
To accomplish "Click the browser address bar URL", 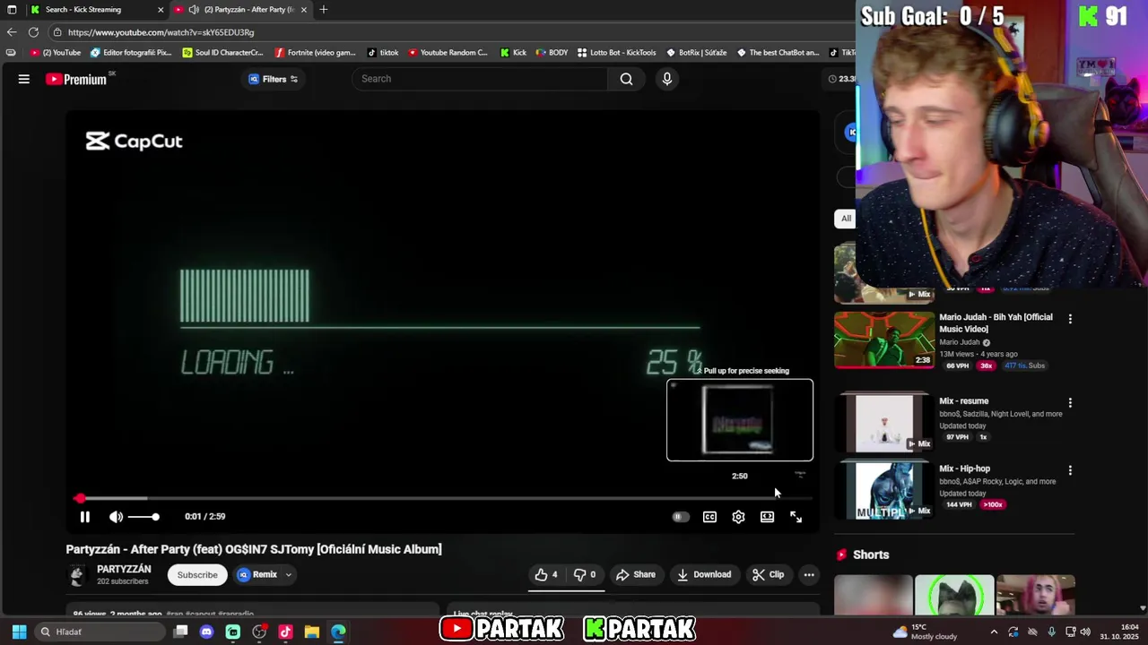I will pos(161,32).
